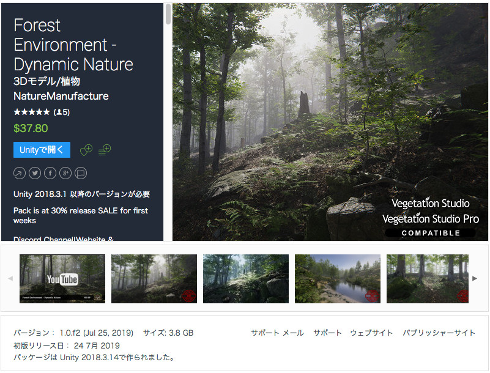
Task: Click the forum chat bubble icon
Action: (x=81, y=173)
